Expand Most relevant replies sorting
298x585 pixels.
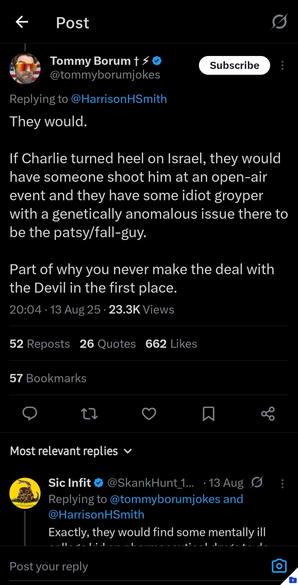[71, 451]
